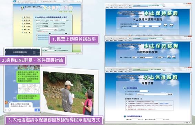Image resolution: width=195 pixels, height=125 pixels.
Task: Select the radio button at the appointment form's first row
Action: [35, 20]
